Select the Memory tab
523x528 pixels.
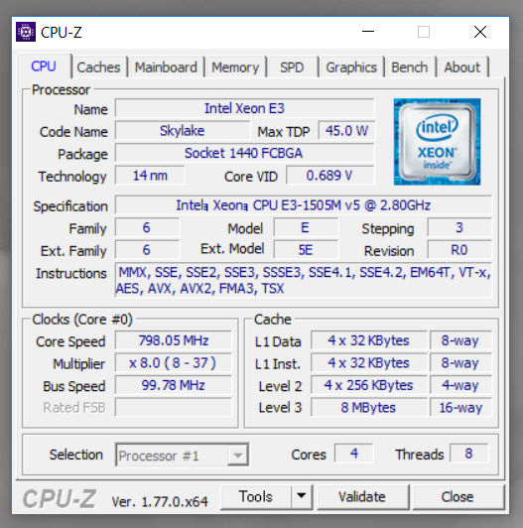235,67
